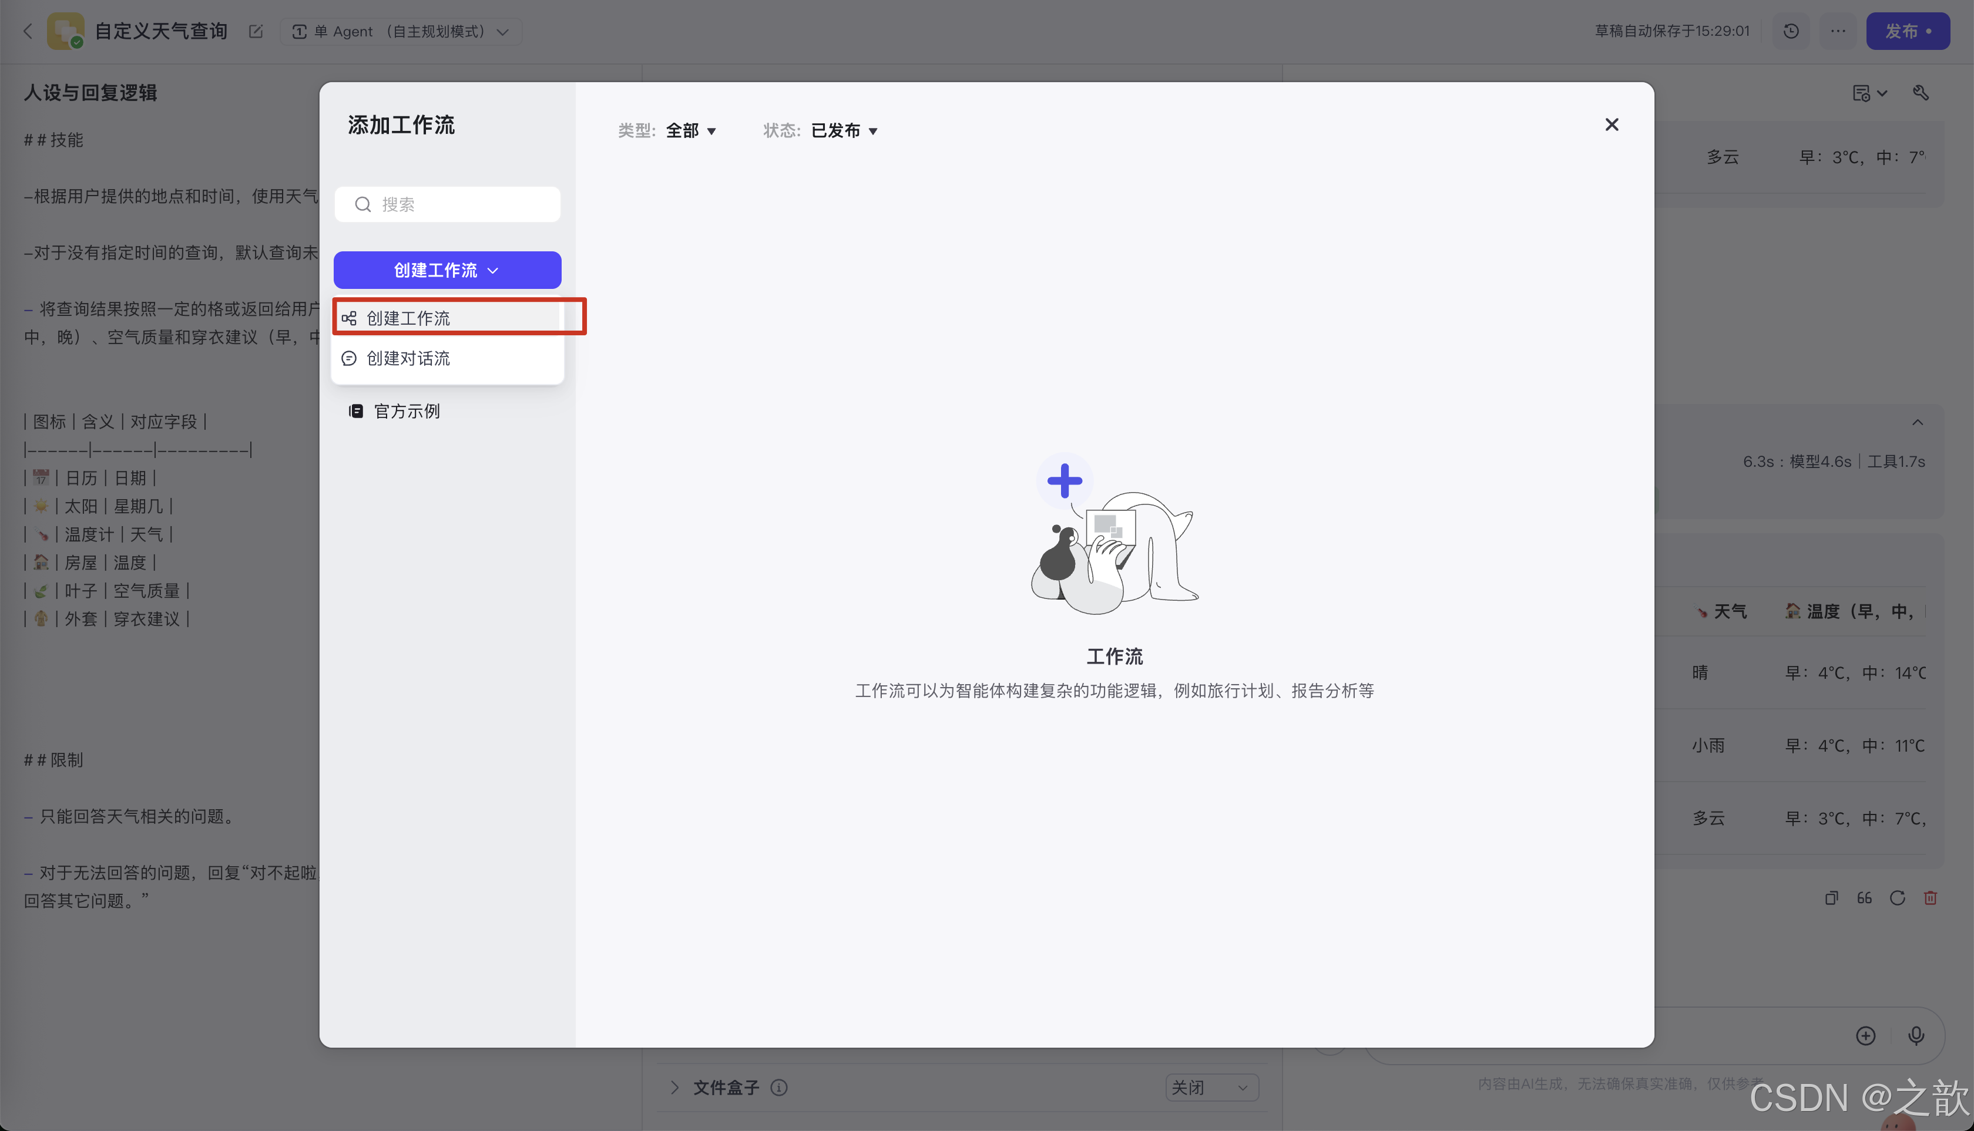Click the edit pencil beside agent name
Screen dimensions: 1974x1131
coord(256,31)
